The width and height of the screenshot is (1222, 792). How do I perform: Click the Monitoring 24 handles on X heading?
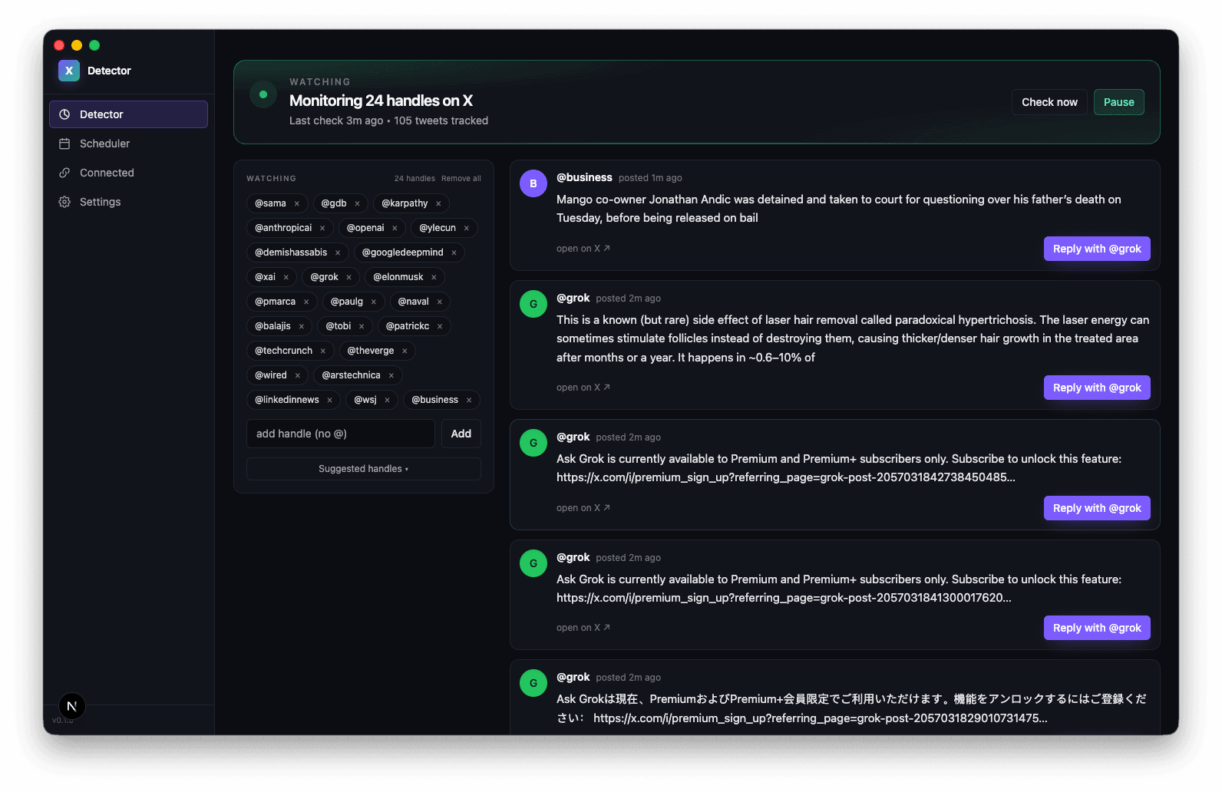click(381, 101)
